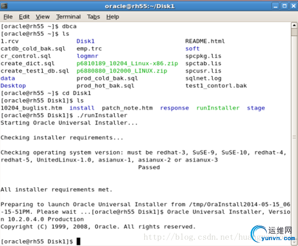Click spcpkg.lis file name

(x=203, y=56)
